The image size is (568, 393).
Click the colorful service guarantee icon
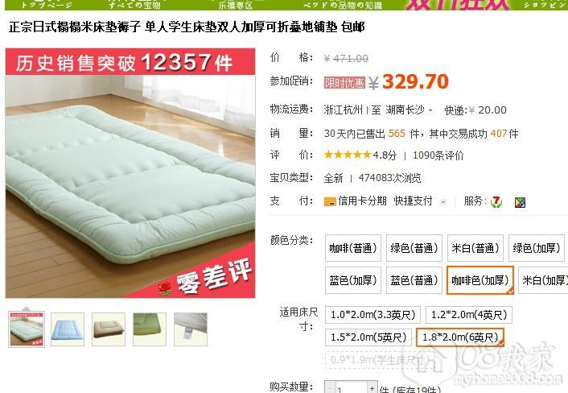(x=520, y=202)
